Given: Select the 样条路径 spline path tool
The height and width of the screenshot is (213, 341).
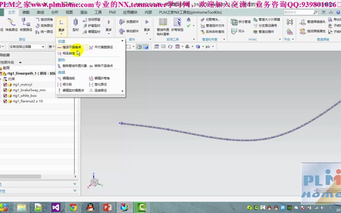Looking at the screenshot, I should coord(12,25).
